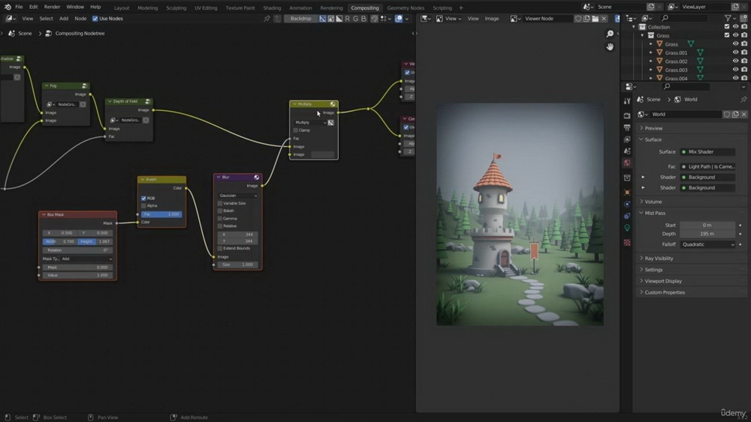The height and width of the screenshot is (422, 751).
Task: Open Image menu in image editor header
Action: (x=492, y=19)
